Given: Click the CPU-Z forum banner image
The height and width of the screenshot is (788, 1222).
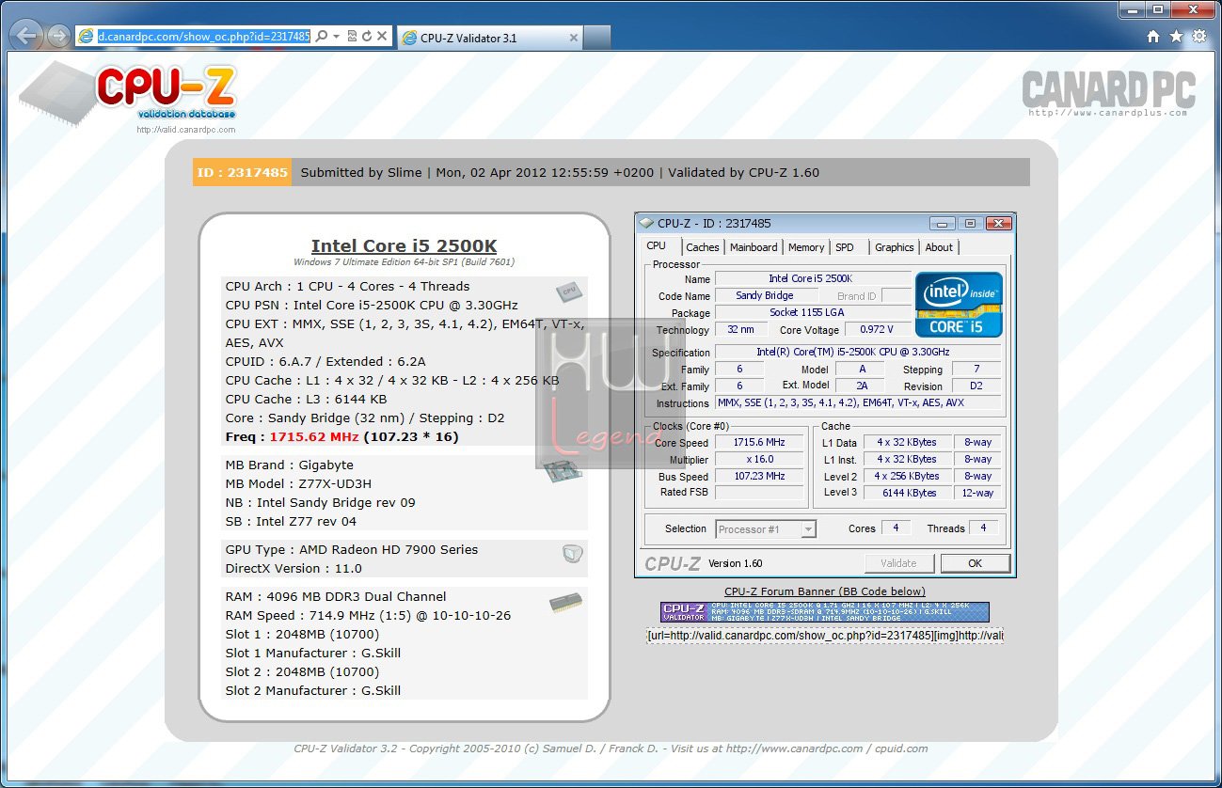Looking at the screenshot, I should (825, 611).
